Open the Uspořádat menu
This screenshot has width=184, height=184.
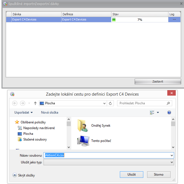point(23,112)
